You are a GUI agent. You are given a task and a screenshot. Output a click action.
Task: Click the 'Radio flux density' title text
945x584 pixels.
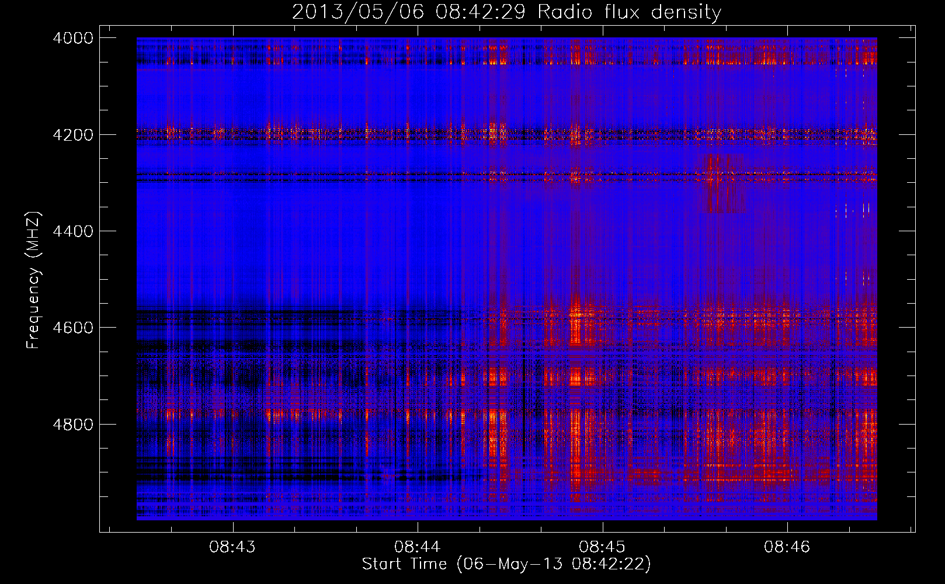pos(629,12)
